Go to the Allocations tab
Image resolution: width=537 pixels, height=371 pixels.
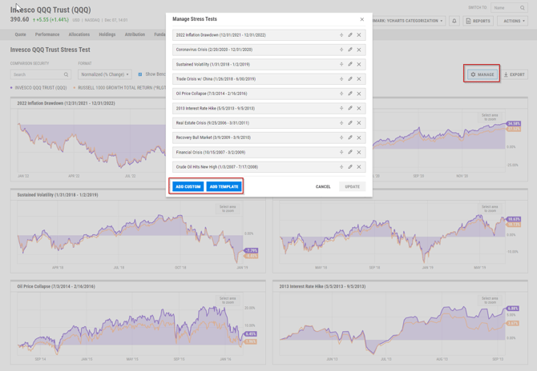click(x=79, y=34)
